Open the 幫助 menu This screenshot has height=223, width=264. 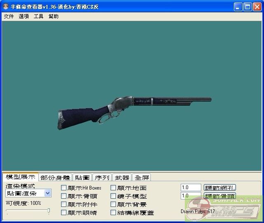53,17
